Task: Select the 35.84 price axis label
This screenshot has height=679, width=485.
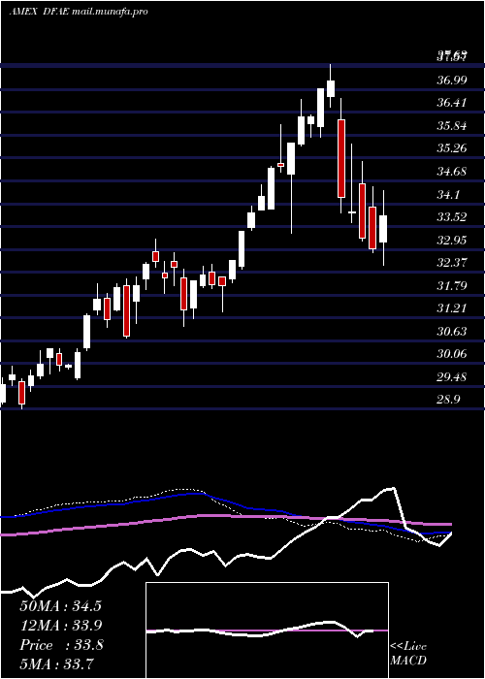Action: pos(452,126)
